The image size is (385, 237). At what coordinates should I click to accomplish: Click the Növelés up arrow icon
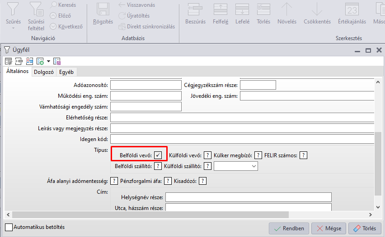(x=286, y=9)
